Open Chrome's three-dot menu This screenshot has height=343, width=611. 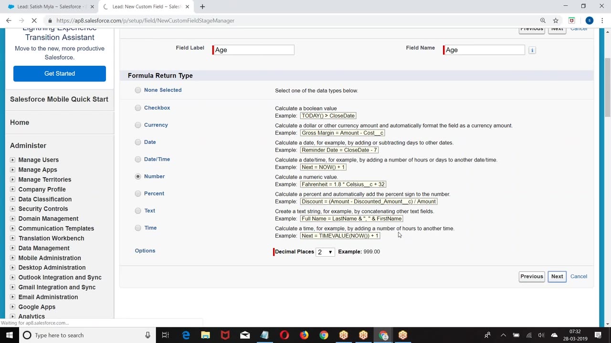(x=602, y=20)
